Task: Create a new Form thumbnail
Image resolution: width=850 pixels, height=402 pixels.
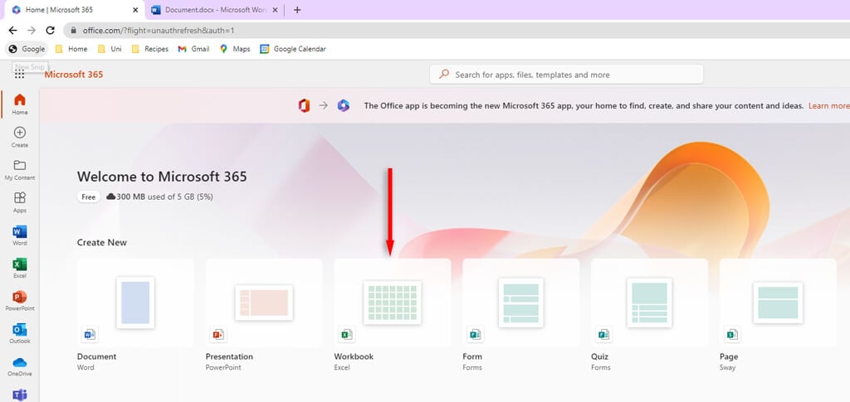Action: tap(521, 303)
